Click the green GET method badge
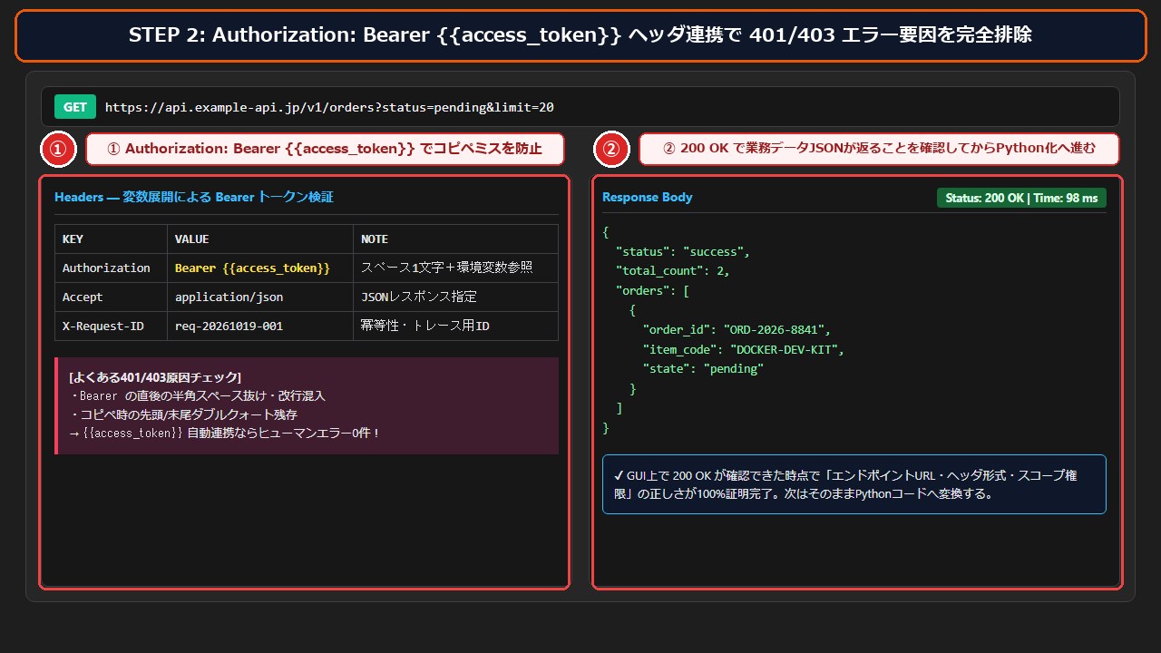 tap(75, 107)
